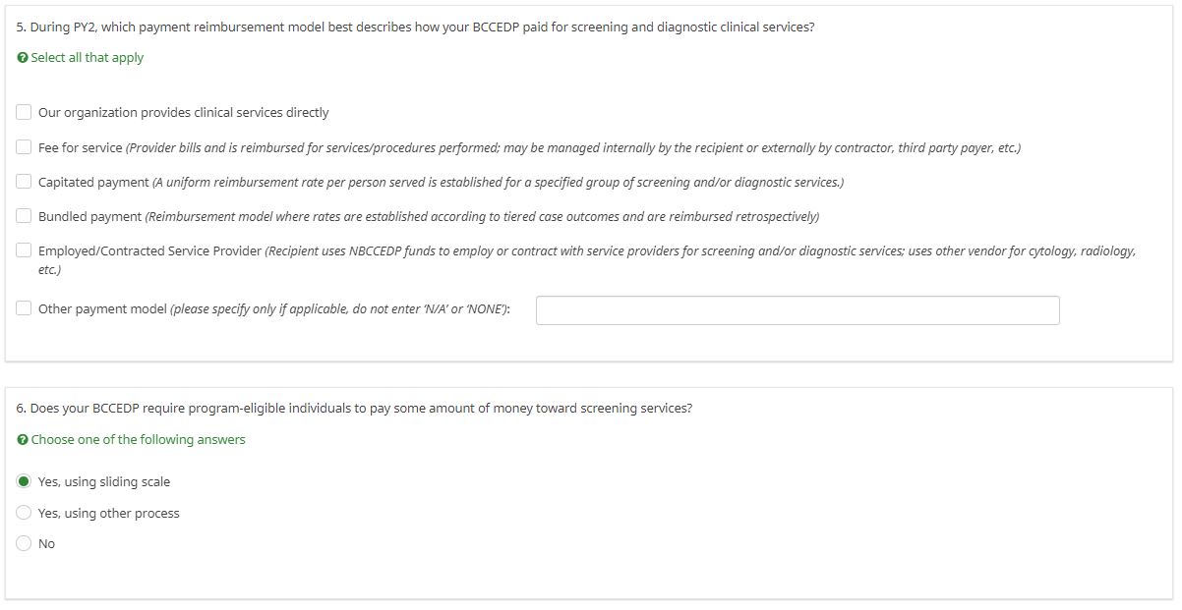The height and width of the screenshot is (610, 1182).
Task: Click the italic 'Provider bills and is reimbursed' description
Action: 573,148
